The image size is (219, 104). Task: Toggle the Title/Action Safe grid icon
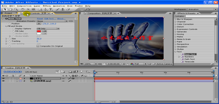click(100, 64)
